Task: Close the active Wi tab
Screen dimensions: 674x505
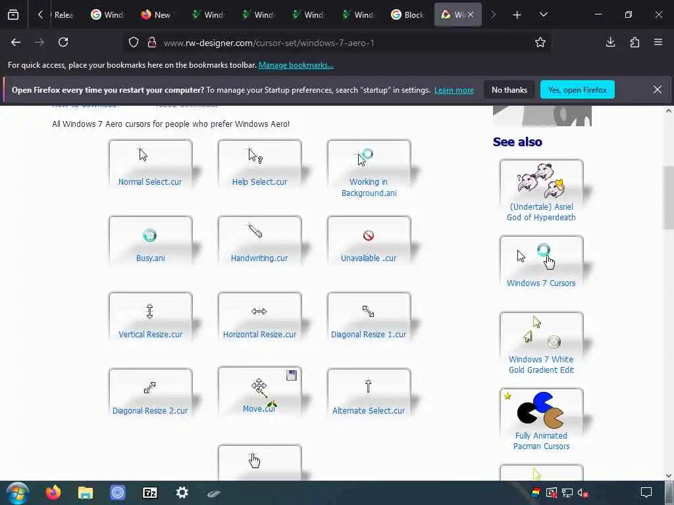Action: click(x=471, y=14)
